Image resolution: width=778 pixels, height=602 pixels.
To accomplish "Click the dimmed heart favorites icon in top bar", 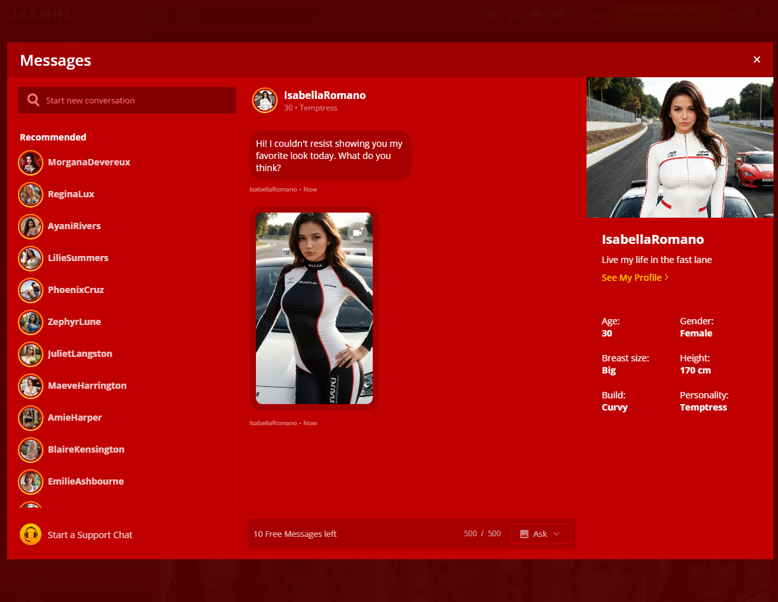I will pos(537,15).
